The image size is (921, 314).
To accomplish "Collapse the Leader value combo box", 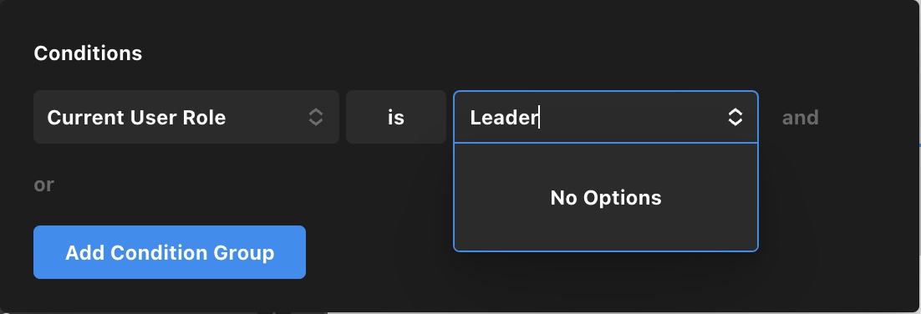I will (x=735, y=117).
